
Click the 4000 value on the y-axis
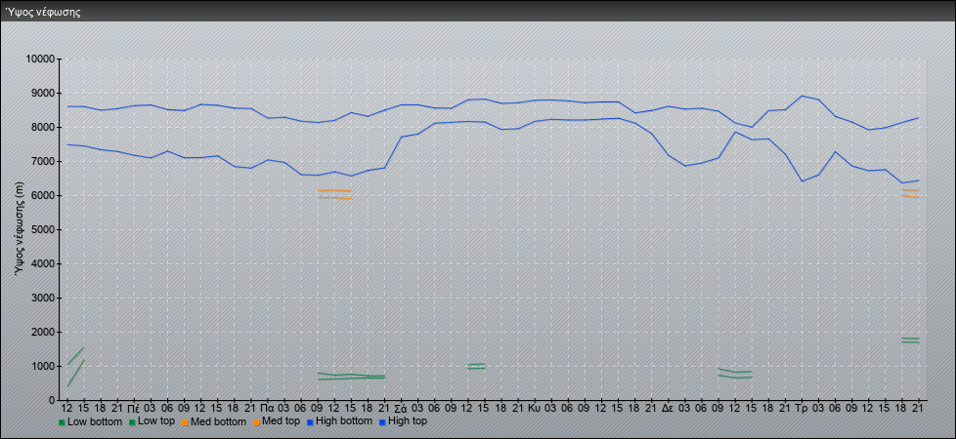(x=42, y=263)
